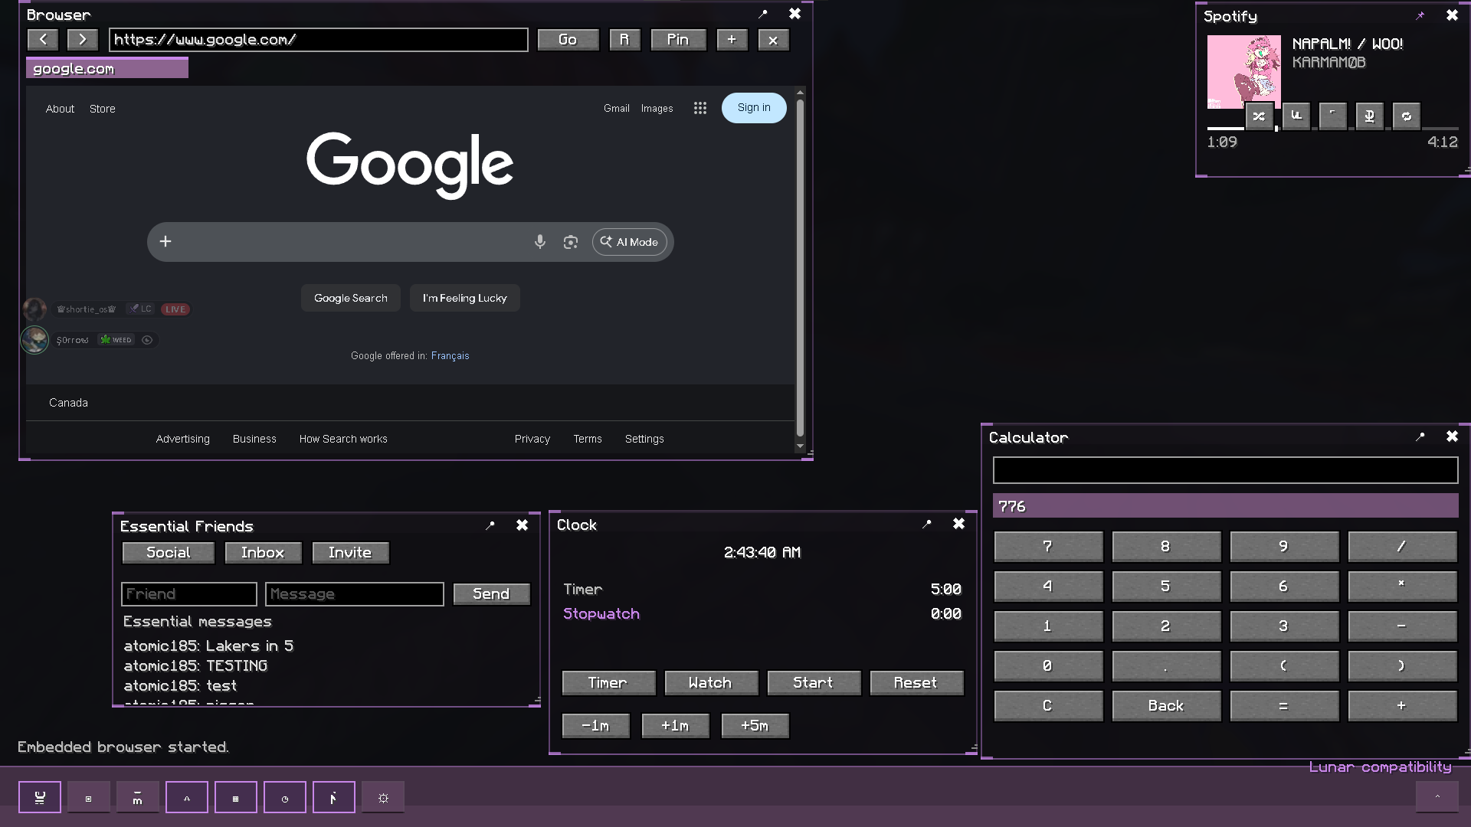Add five minutes with the +5m button
1471x827 pixels.
click(x=755, y=726)
